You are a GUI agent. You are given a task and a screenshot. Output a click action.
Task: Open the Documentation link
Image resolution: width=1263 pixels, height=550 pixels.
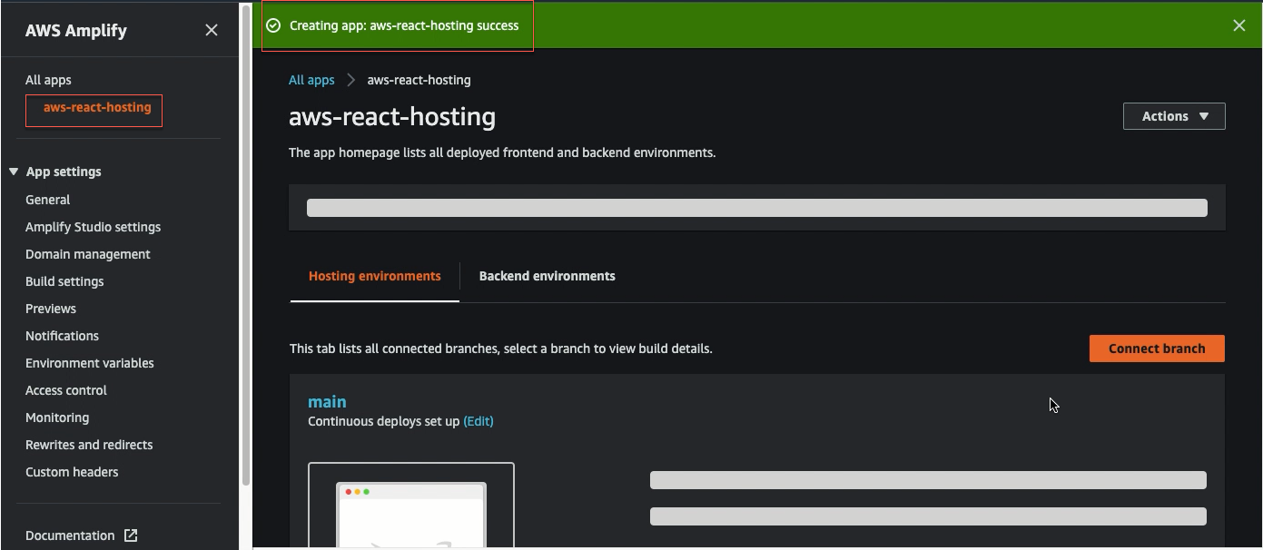(70, 535)
